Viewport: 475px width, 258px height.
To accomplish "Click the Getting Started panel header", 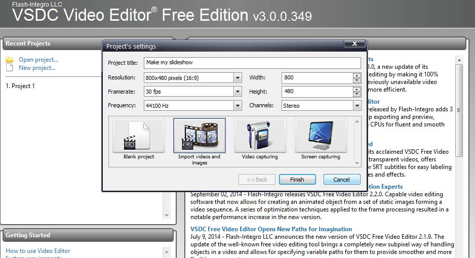I will (88, 235).
